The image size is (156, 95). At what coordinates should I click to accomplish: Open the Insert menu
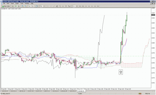(x=12, y=3)
